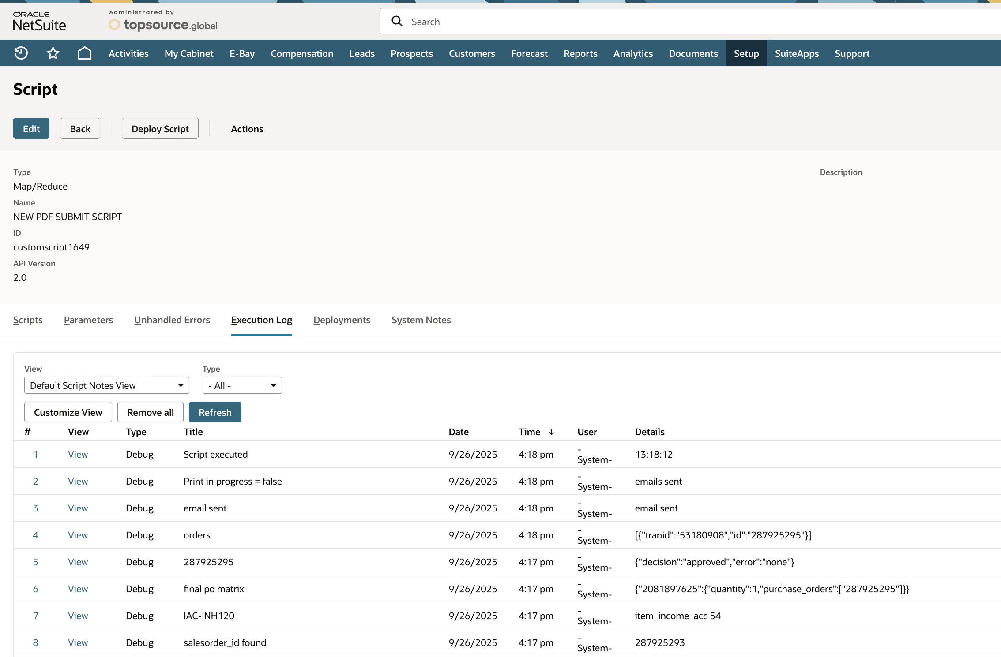Expand the Type filter dropdown showing All
1001x657 pixels.
point(242,385)
